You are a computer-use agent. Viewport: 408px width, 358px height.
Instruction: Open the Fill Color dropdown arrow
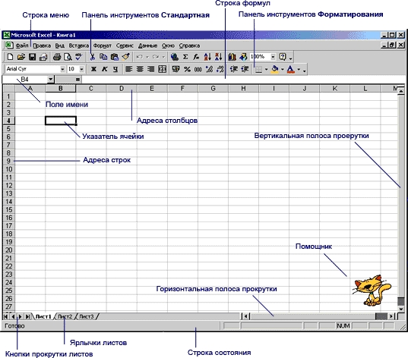coord(283,69)
